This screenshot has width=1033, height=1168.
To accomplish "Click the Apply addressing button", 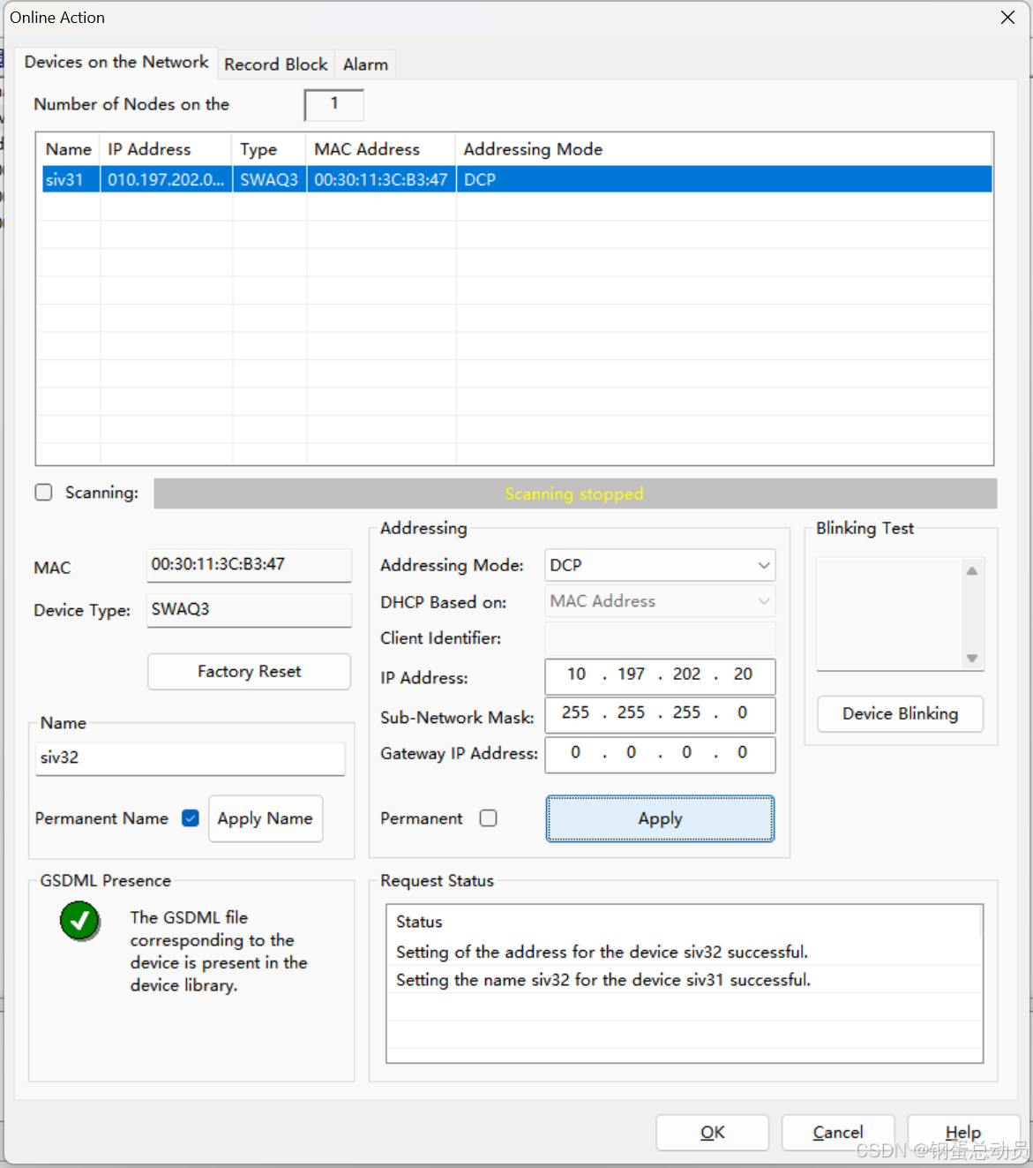I will (x=660, y=818).
